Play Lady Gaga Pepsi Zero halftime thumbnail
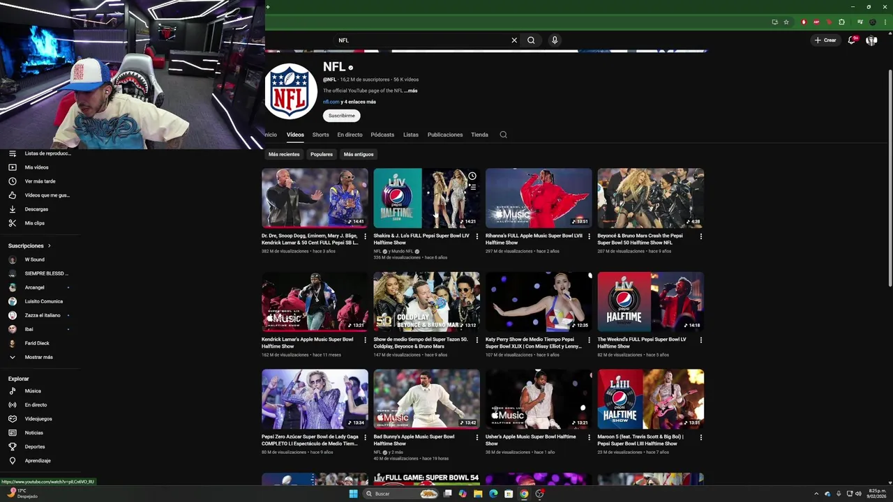Viewport: 893px width, 502px height. [315, 399]
